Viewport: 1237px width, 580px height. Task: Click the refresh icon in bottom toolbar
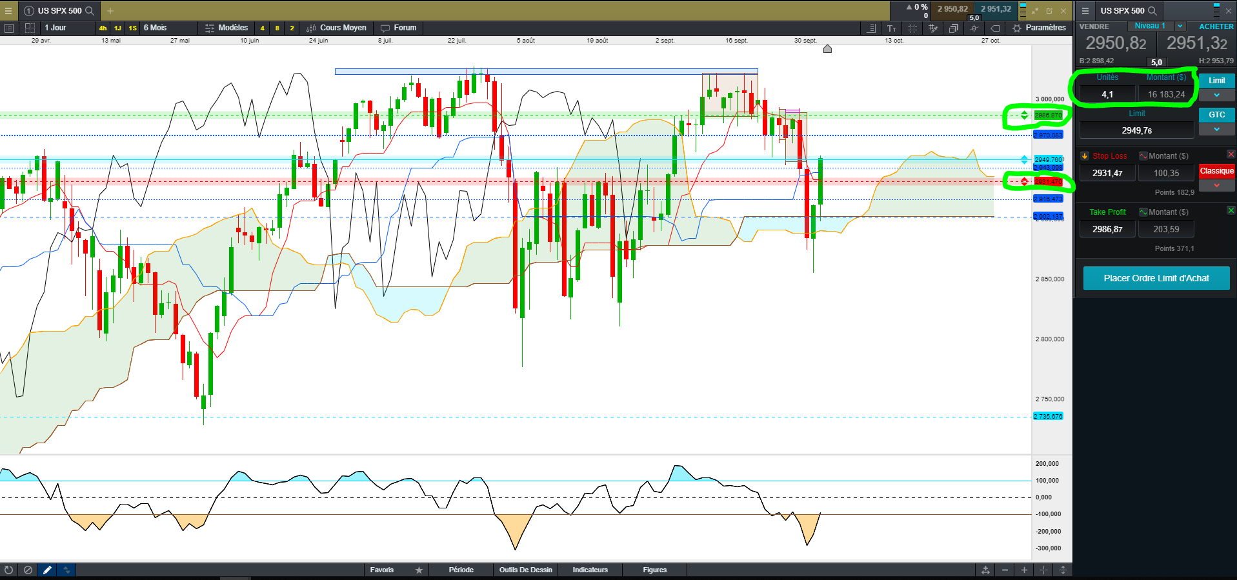(x=8, y=570)
